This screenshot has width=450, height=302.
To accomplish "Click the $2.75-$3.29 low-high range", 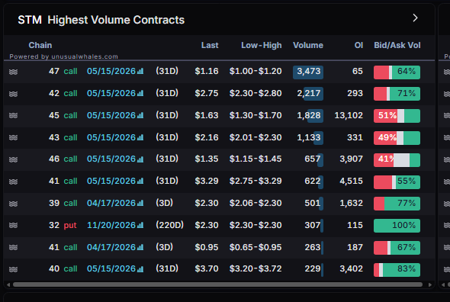I will (256, 182).
